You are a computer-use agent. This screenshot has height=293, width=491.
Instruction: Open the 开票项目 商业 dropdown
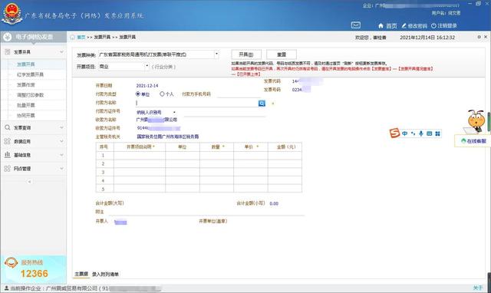[147, 67]
